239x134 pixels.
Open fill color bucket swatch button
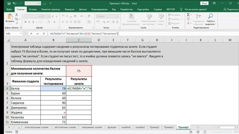click(x=49, y=22)
